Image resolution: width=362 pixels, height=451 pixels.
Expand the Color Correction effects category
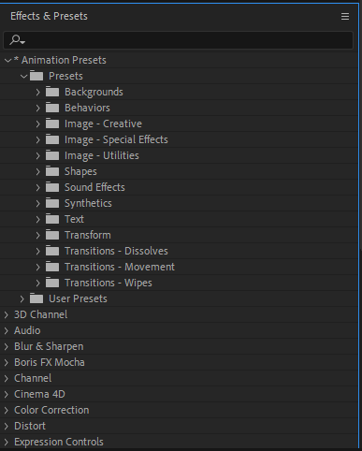(x=7, y=410)
